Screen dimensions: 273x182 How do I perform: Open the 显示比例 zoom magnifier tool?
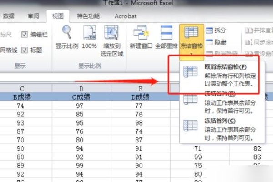point(67,37)
